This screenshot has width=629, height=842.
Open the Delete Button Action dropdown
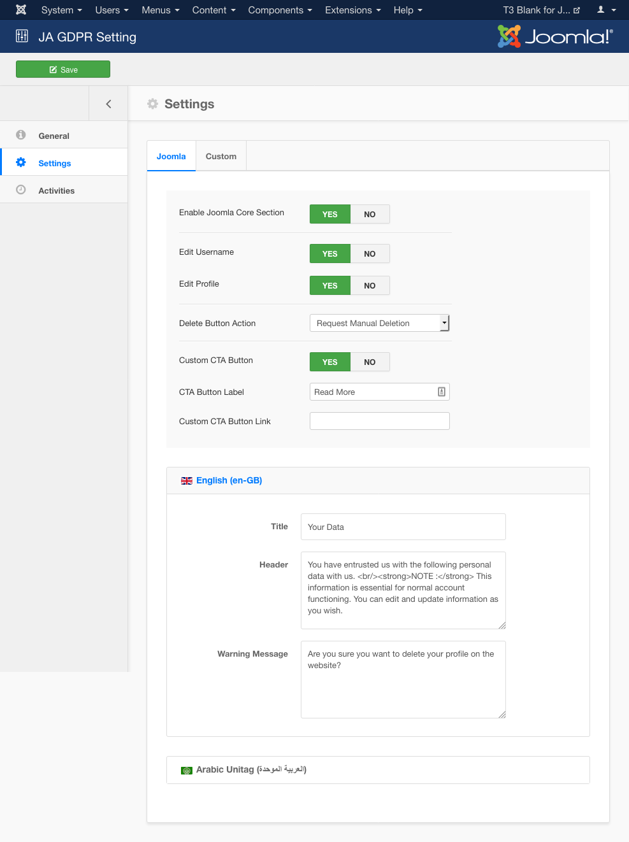(379, 323)
